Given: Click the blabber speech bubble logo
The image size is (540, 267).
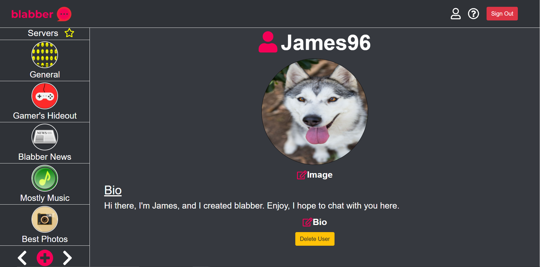Looking at the screenshot, I should coord(64,14).
